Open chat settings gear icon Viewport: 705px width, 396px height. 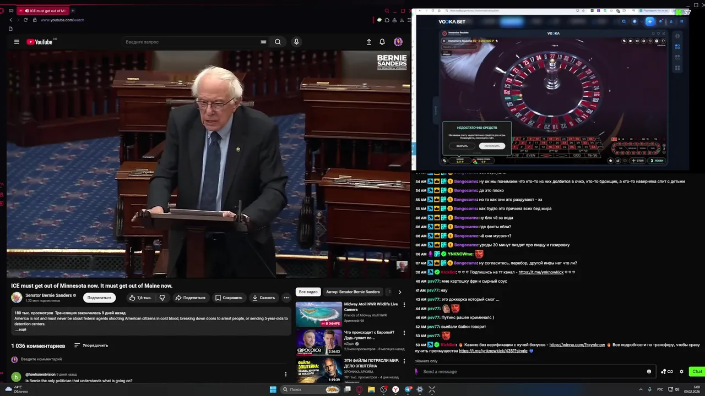tap(681, 372)
